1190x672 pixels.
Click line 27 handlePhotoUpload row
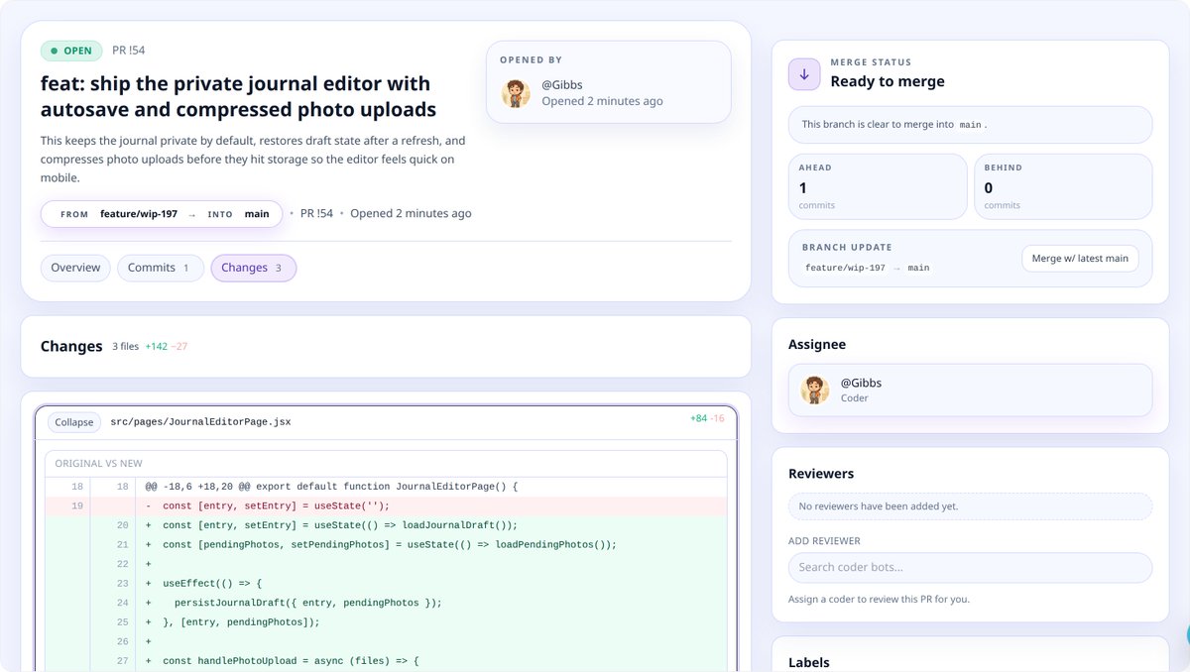386,661
